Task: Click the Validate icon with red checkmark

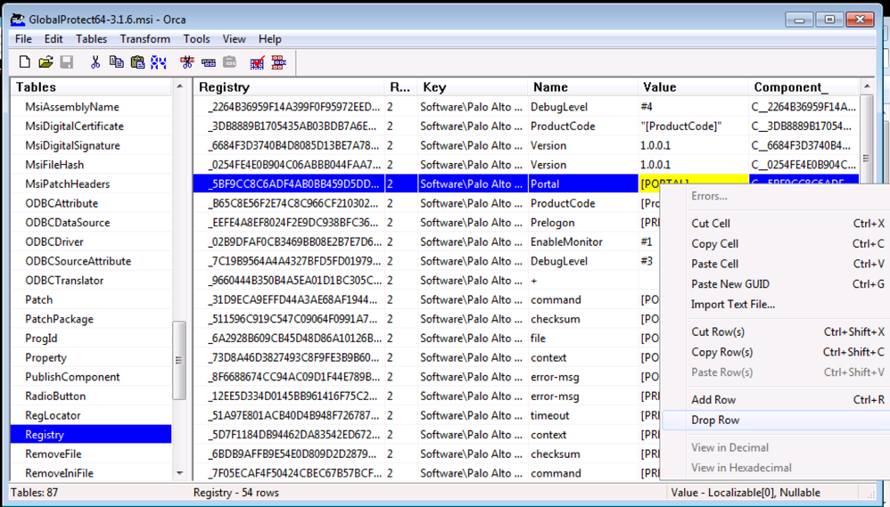Action: [257, 62]
